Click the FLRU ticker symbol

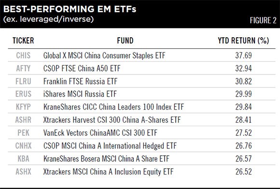(x=23, y=81)
